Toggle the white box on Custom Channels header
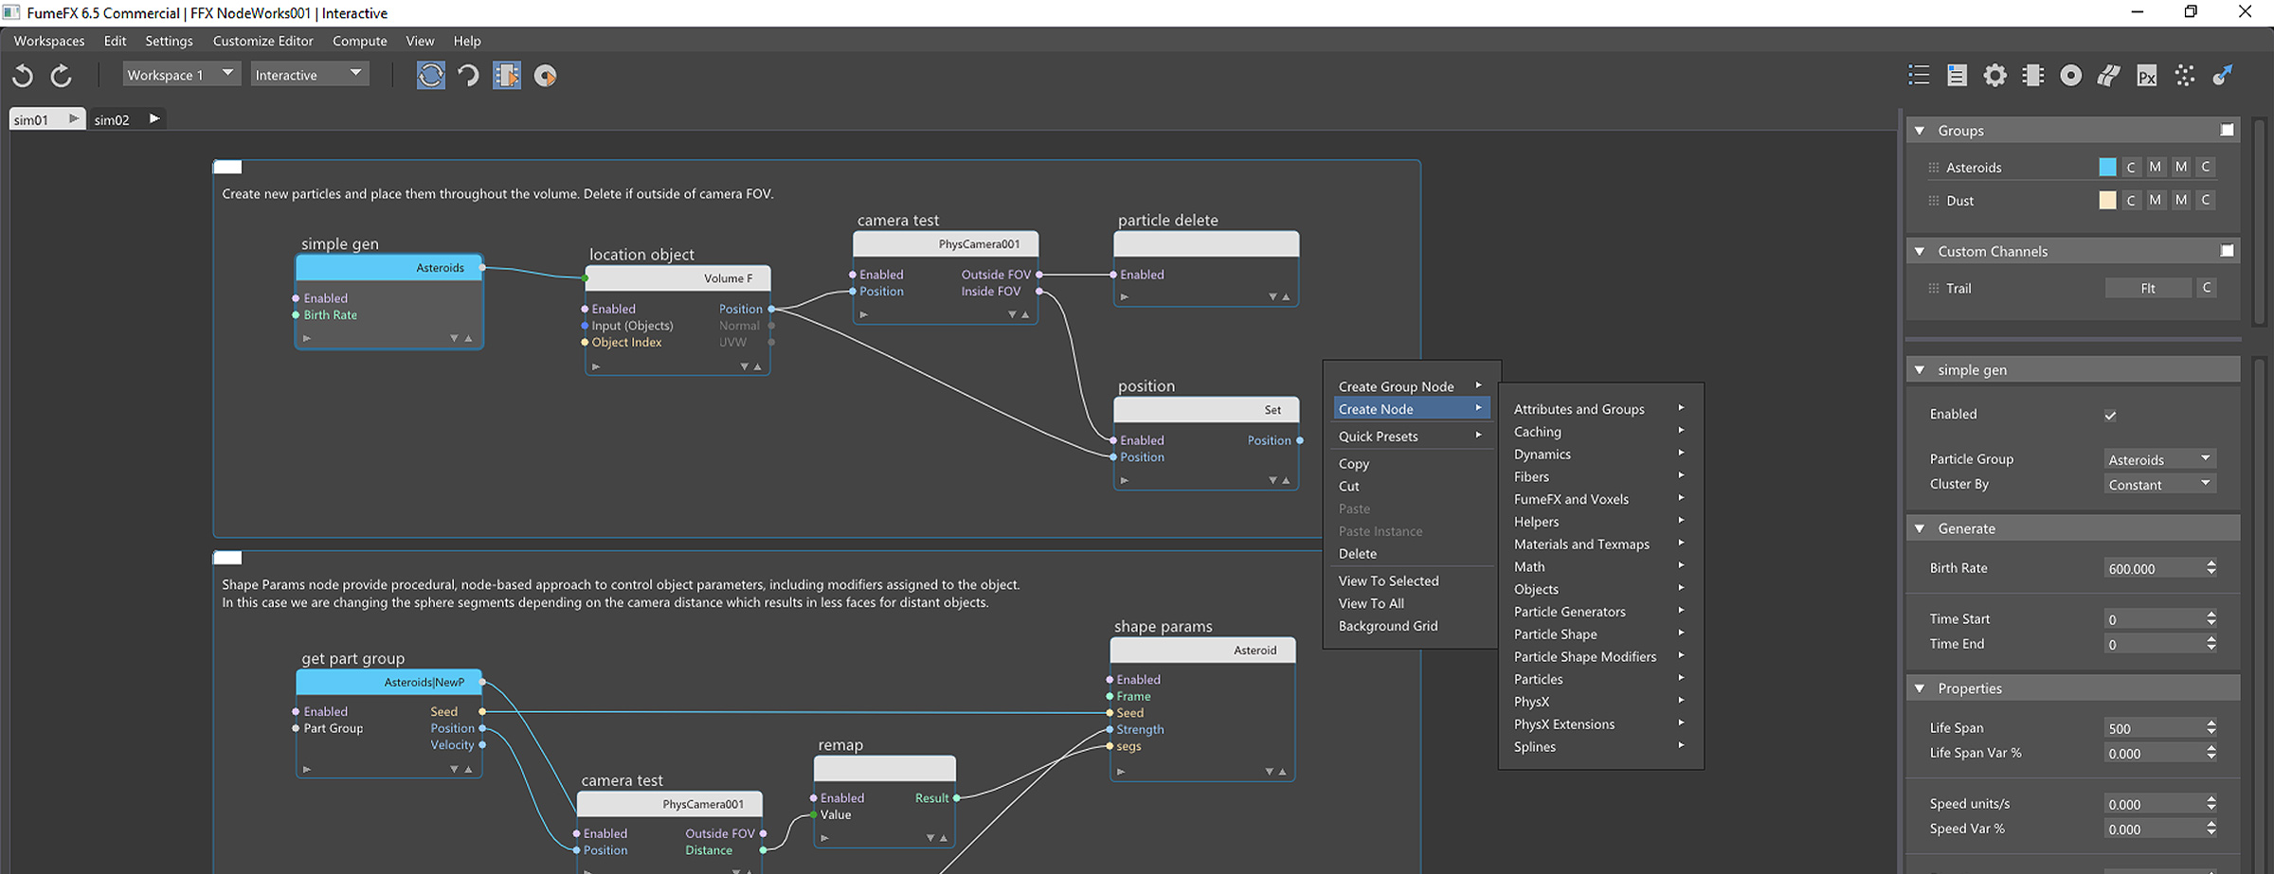 pyautogui.click(x=2227, y=251)
